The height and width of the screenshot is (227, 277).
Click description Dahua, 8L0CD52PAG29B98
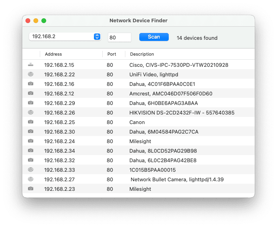[x=163, y=151]
